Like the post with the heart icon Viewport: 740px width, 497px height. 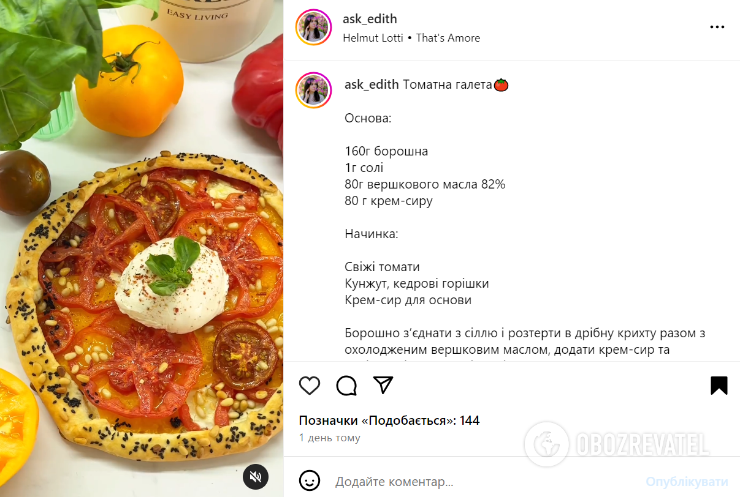[x=310, y=385]
